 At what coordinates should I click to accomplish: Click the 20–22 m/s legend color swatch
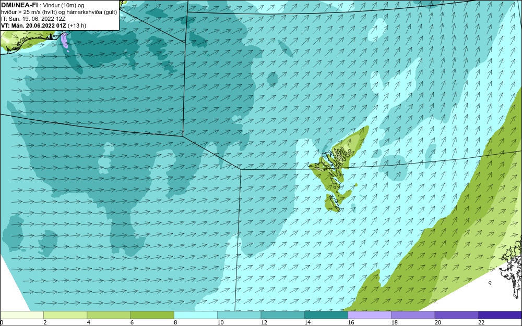point(456,315)
